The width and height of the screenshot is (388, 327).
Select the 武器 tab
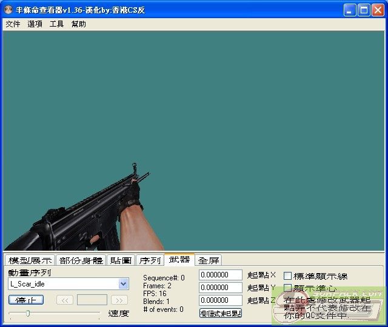pyautogui.click(x=179, y=259)
